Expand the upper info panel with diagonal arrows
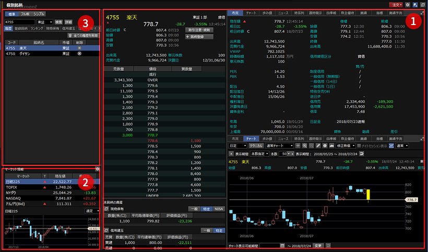This screenshot has width=428, height=252. pyautogui.click(x=422, y=13)
